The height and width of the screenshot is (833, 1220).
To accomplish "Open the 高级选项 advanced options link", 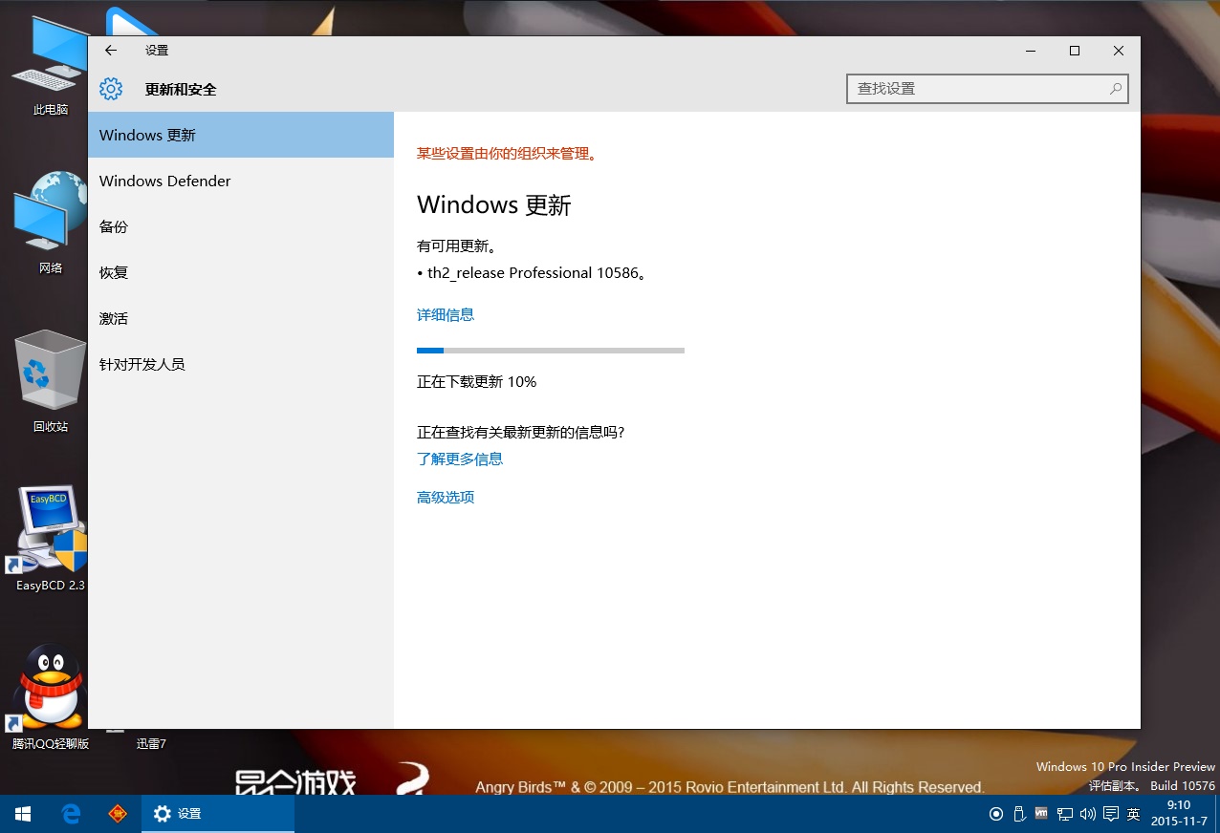I will 446,497.
